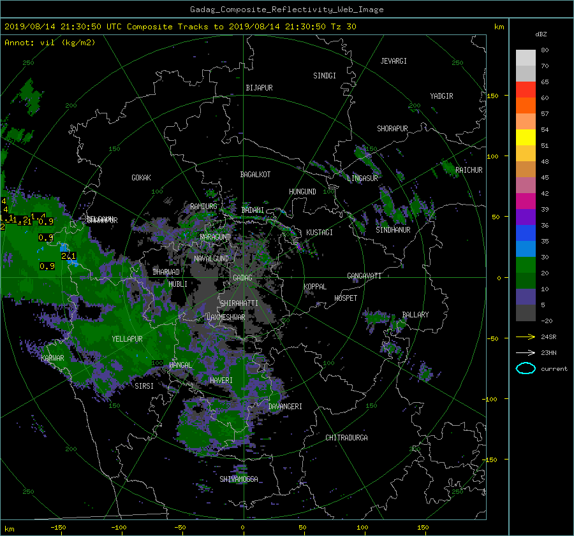This screenshot has width=574, height=536.
Task: Click the HUNGUND city label
Action: coord(302,192)
